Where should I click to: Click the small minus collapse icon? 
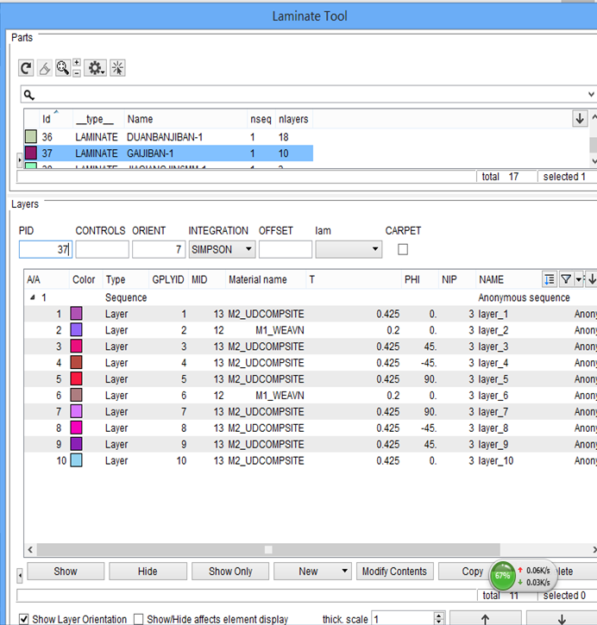point(77,73)
